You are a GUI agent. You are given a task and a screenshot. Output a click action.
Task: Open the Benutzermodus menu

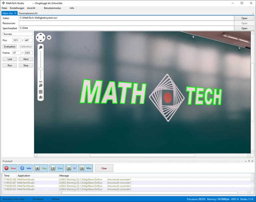point(52,8)
